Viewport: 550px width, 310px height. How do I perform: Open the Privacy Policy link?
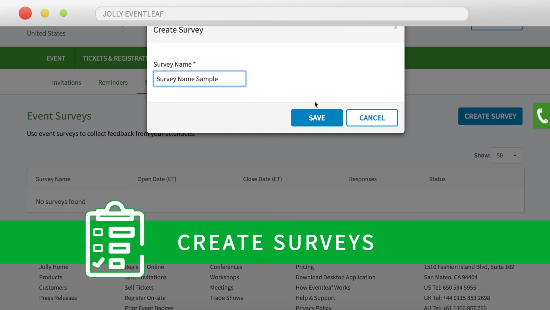(313, 307)
